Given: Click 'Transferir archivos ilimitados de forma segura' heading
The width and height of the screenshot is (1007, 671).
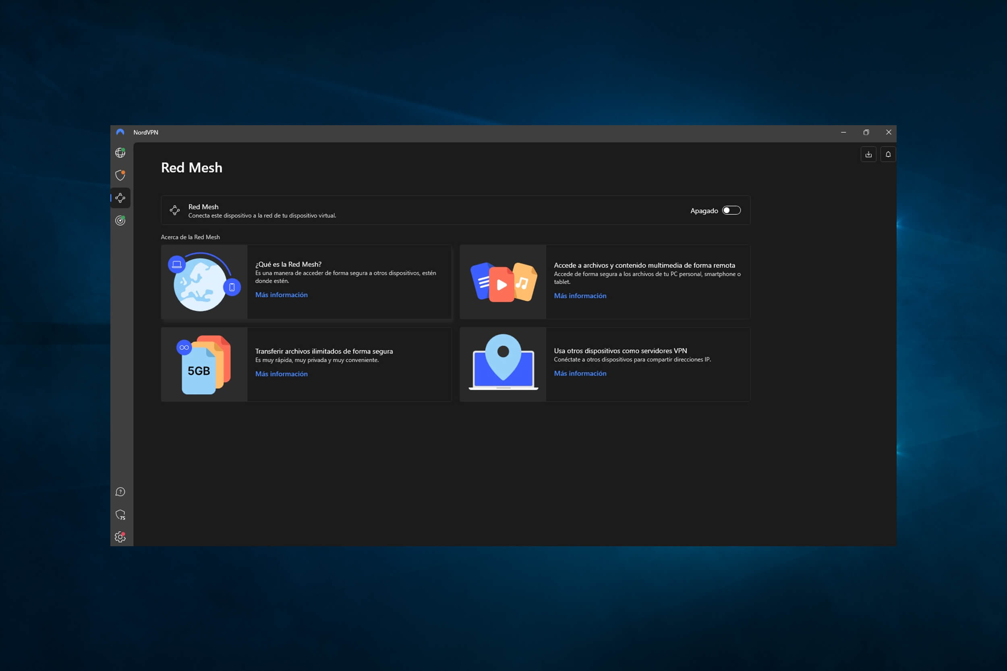Looking at the screenshot, I should click(324, 351).
